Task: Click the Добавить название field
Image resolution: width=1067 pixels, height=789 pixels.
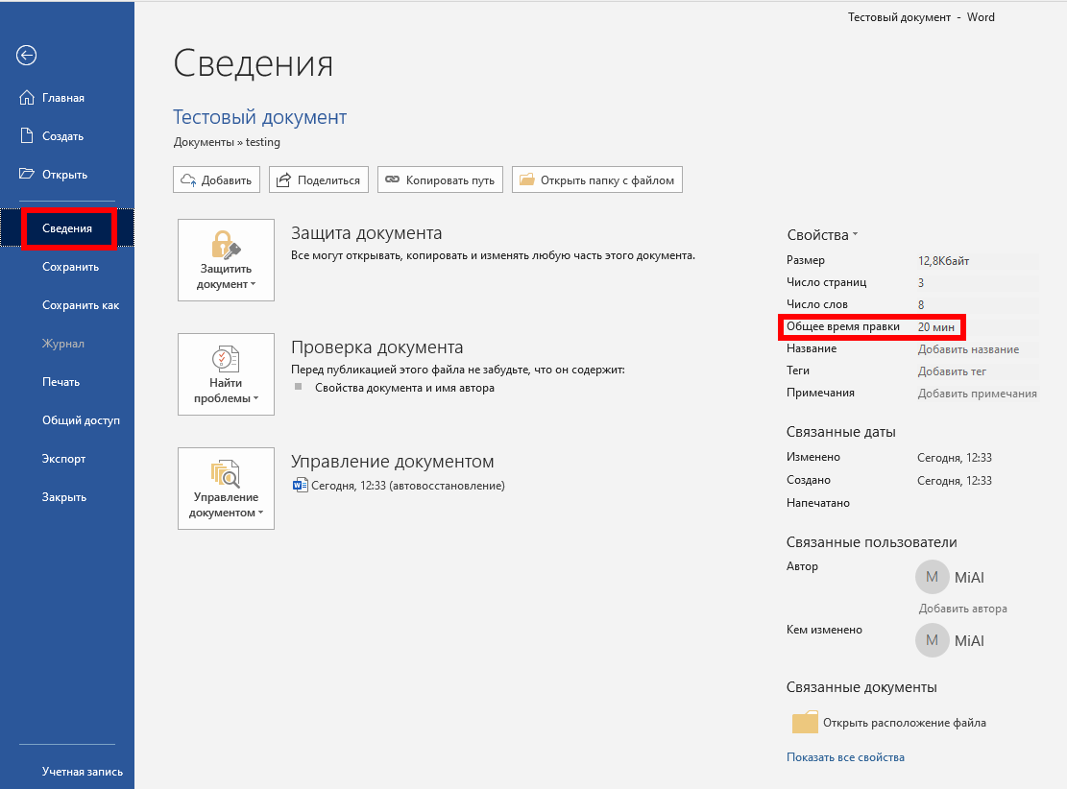Action: coord(968,349)
